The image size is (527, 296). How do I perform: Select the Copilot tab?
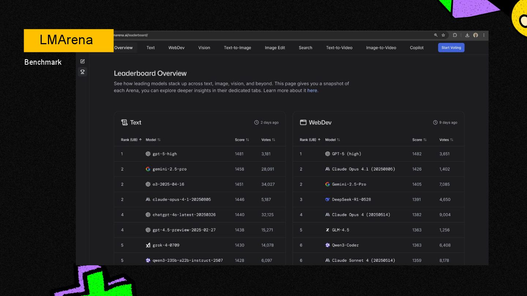[417, 48]
